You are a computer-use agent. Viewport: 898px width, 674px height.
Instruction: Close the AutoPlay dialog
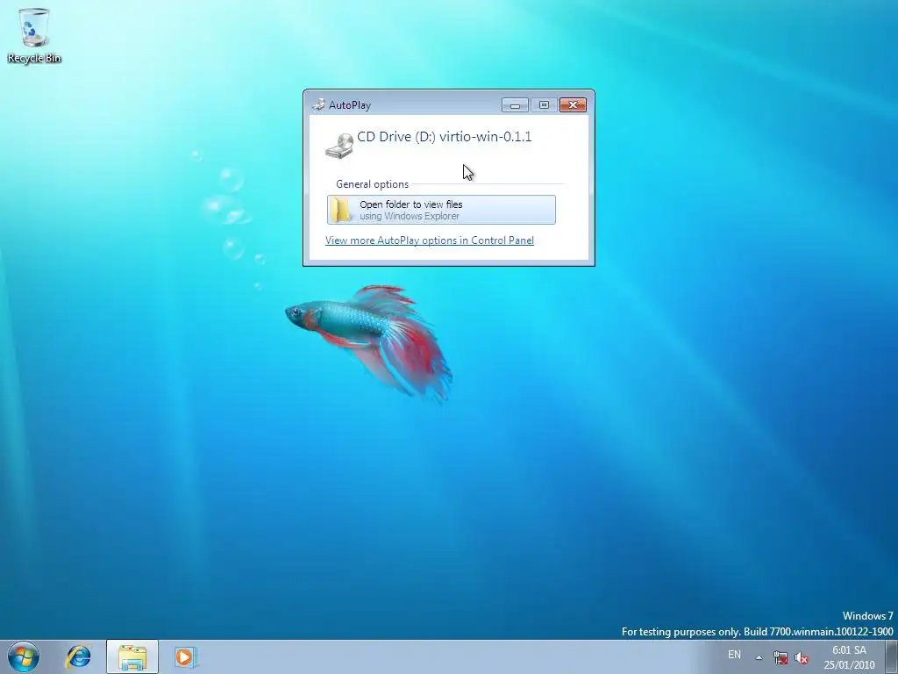pos(573,105)
